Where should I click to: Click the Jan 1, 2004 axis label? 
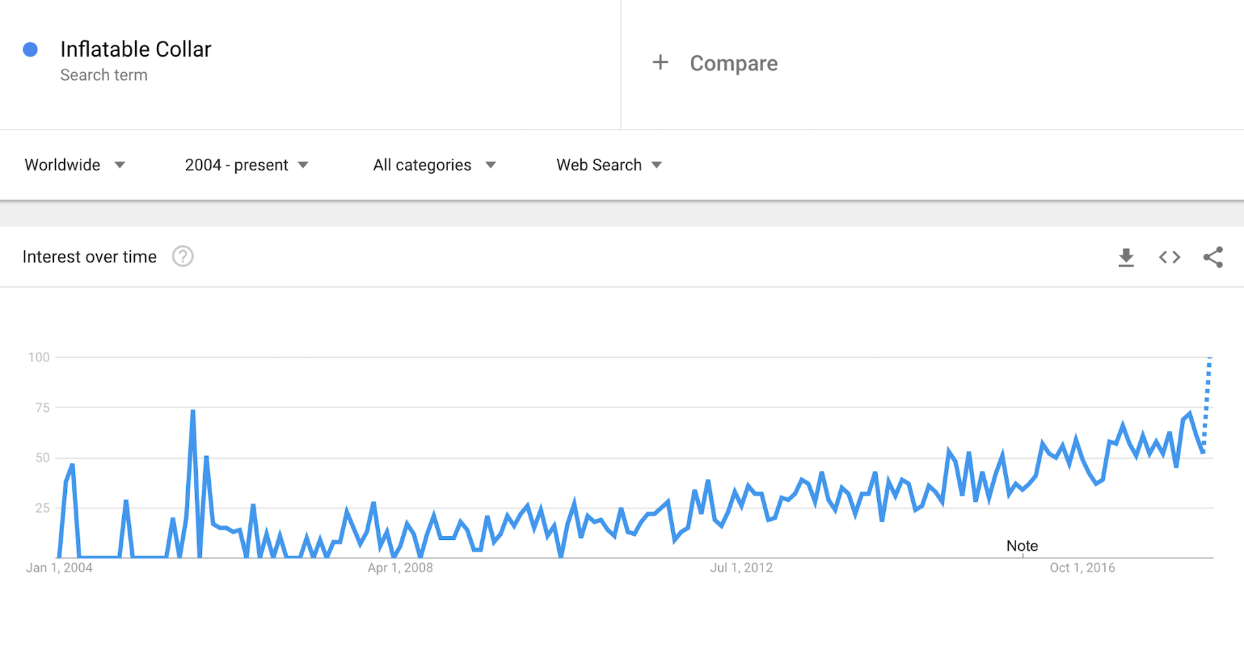(x=59, y=568)
